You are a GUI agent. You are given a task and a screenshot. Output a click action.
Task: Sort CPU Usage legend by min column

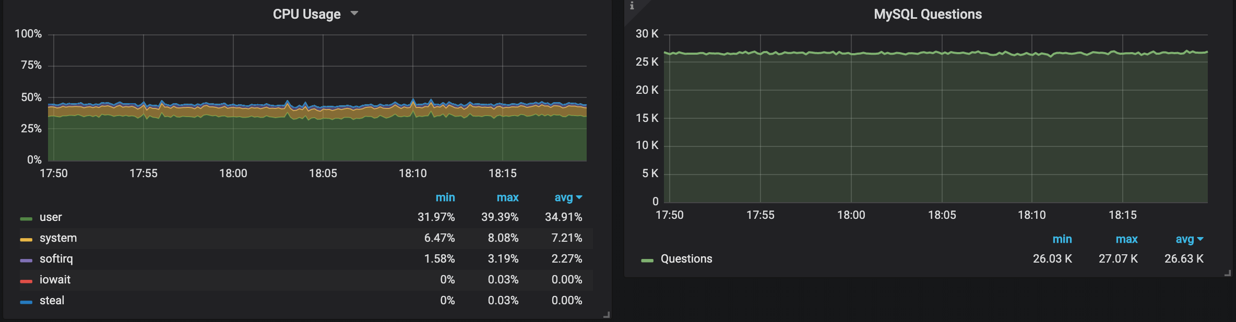pyautogui.click(x=445, y=197)
